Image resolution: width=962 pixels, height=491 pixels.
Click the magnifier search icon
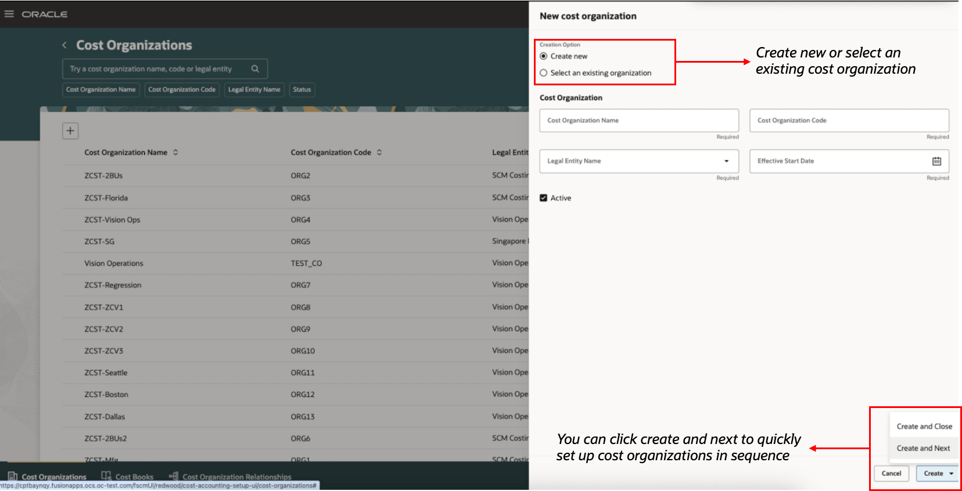tap(255, 68)
